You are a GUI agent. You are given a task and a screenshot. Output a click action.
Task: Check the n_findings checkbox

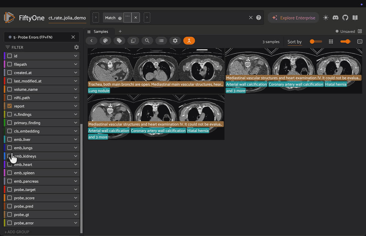[9, 114]
